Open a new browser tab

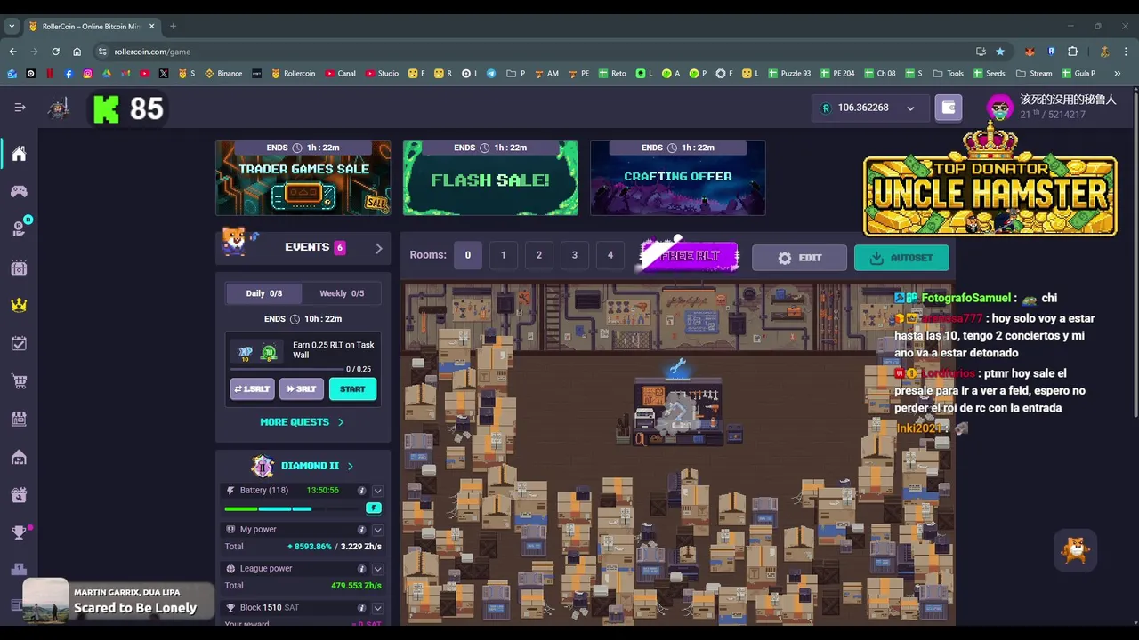tap(173, 26)
